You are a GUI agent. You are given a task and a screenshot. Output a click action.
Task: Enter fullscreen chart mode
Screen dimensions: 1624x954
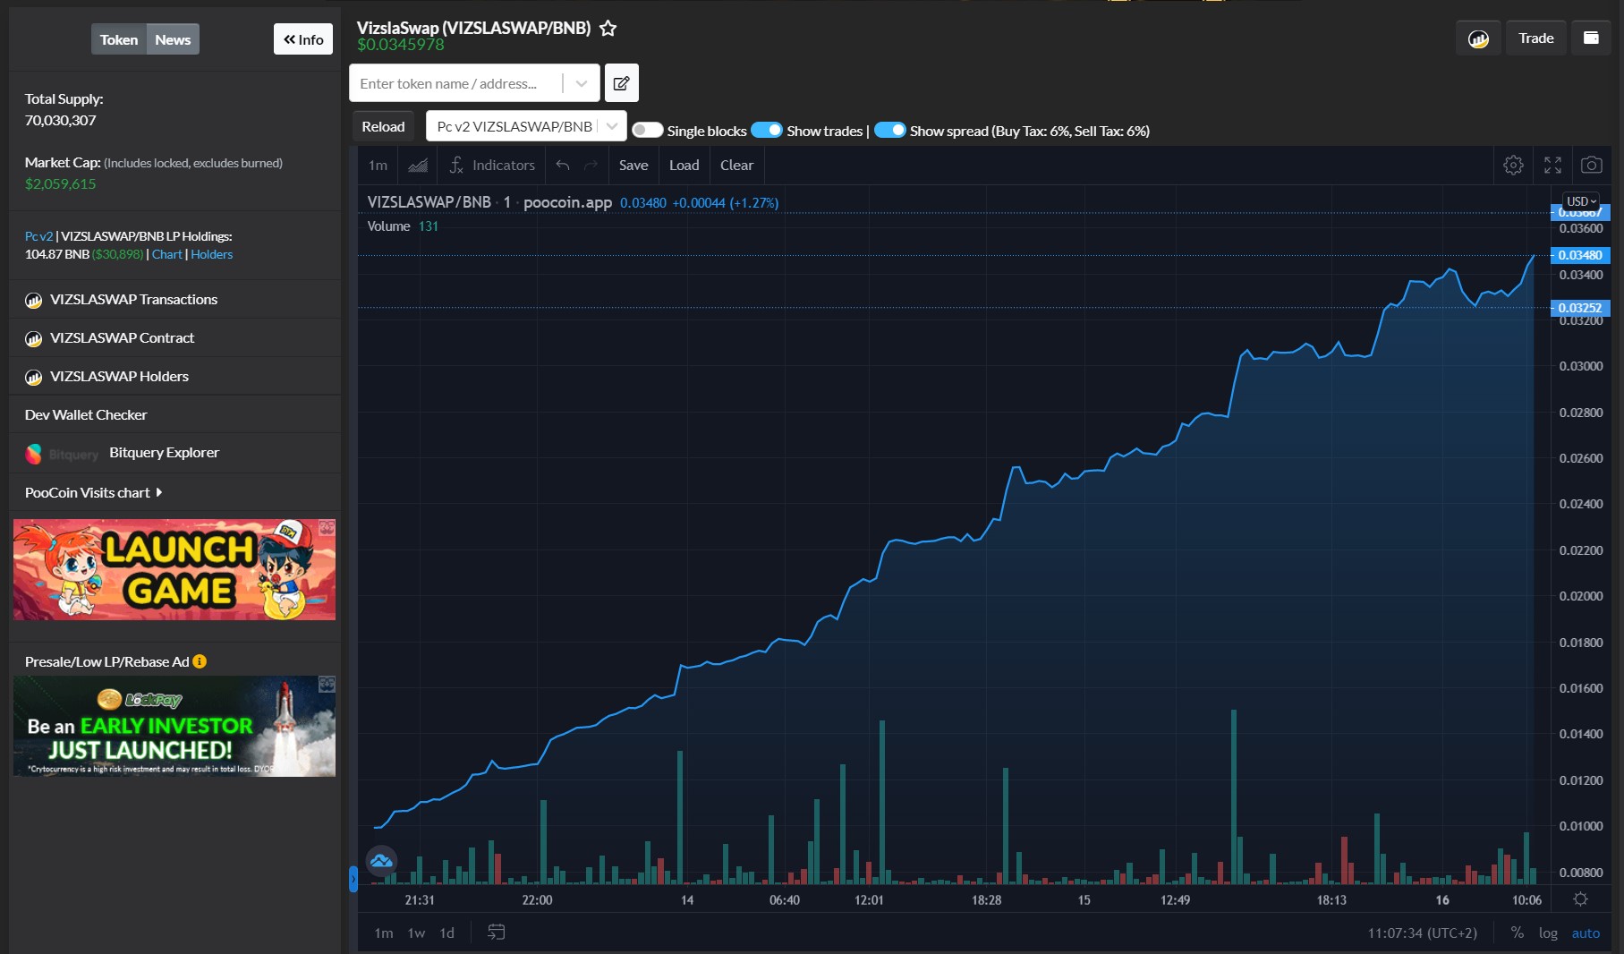pos(1552,165)
